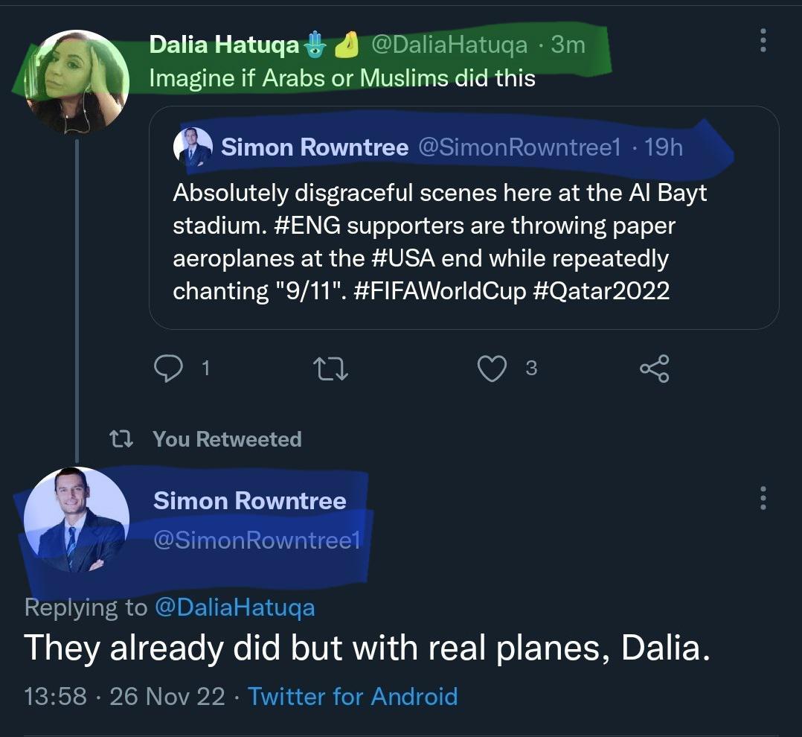The image size is (802, 737).
Task: Retweet Dalia Hatuqa's tweet
Action: tap(329, 368)
